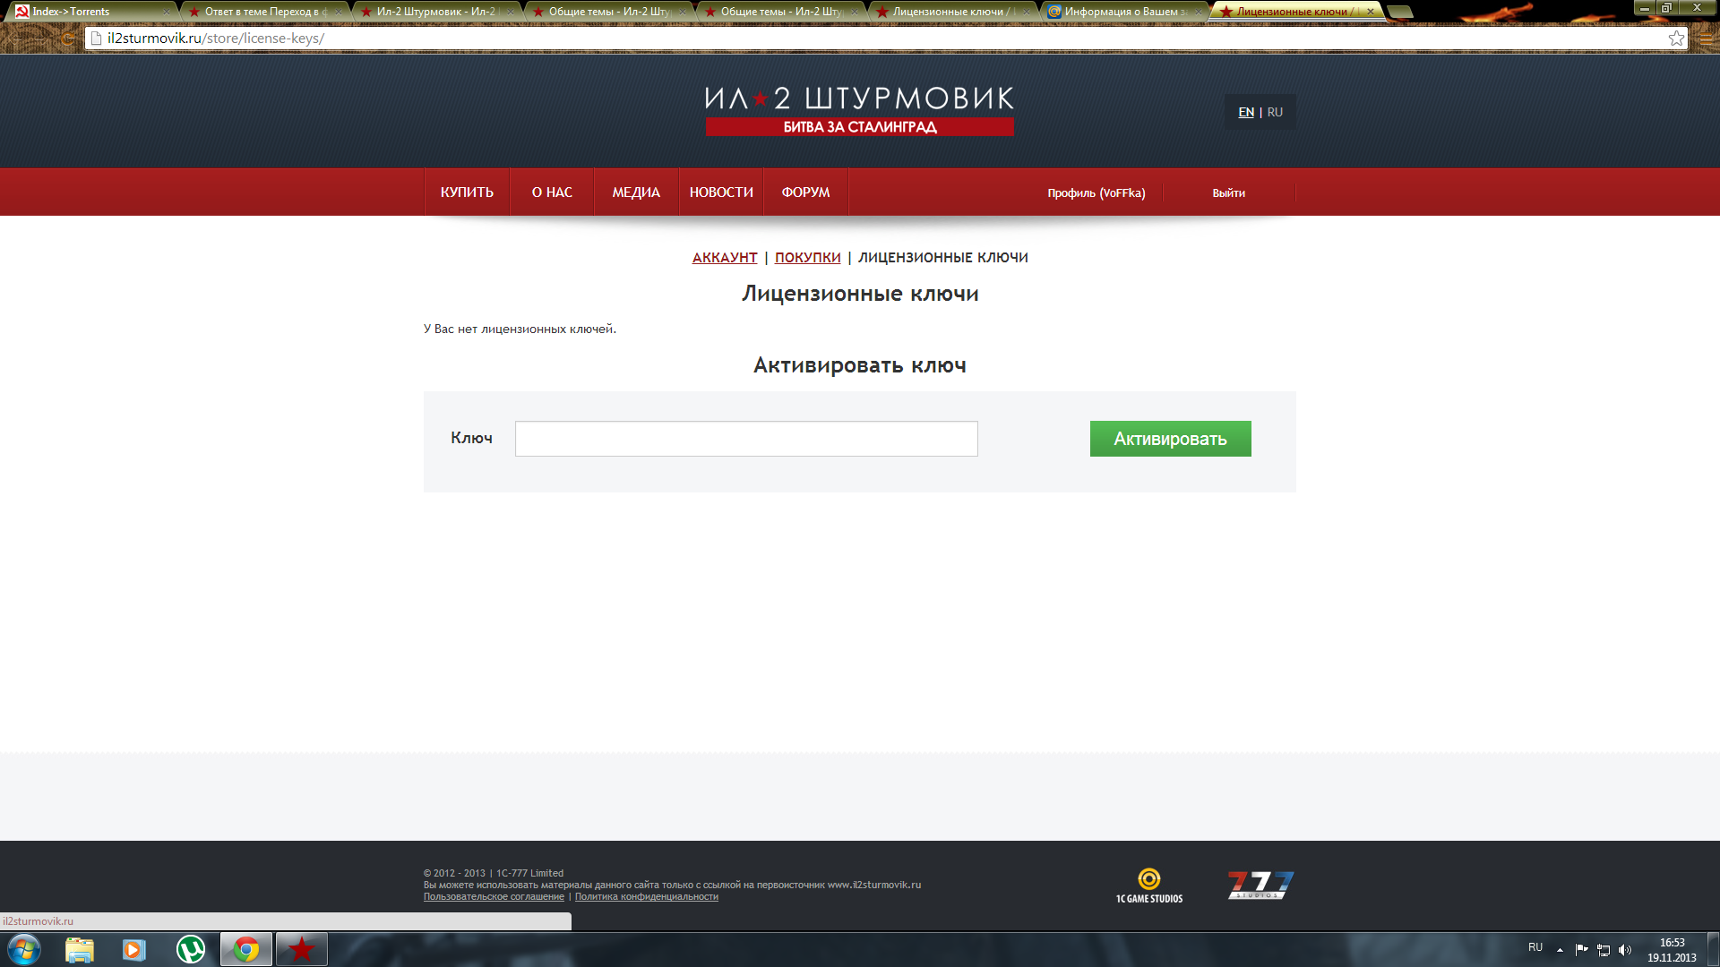Open the media player taskbar icon

tap(134, 949)
